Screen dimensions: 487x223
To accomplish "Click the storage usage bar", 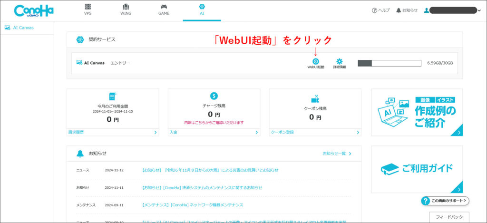I will 389,63.
